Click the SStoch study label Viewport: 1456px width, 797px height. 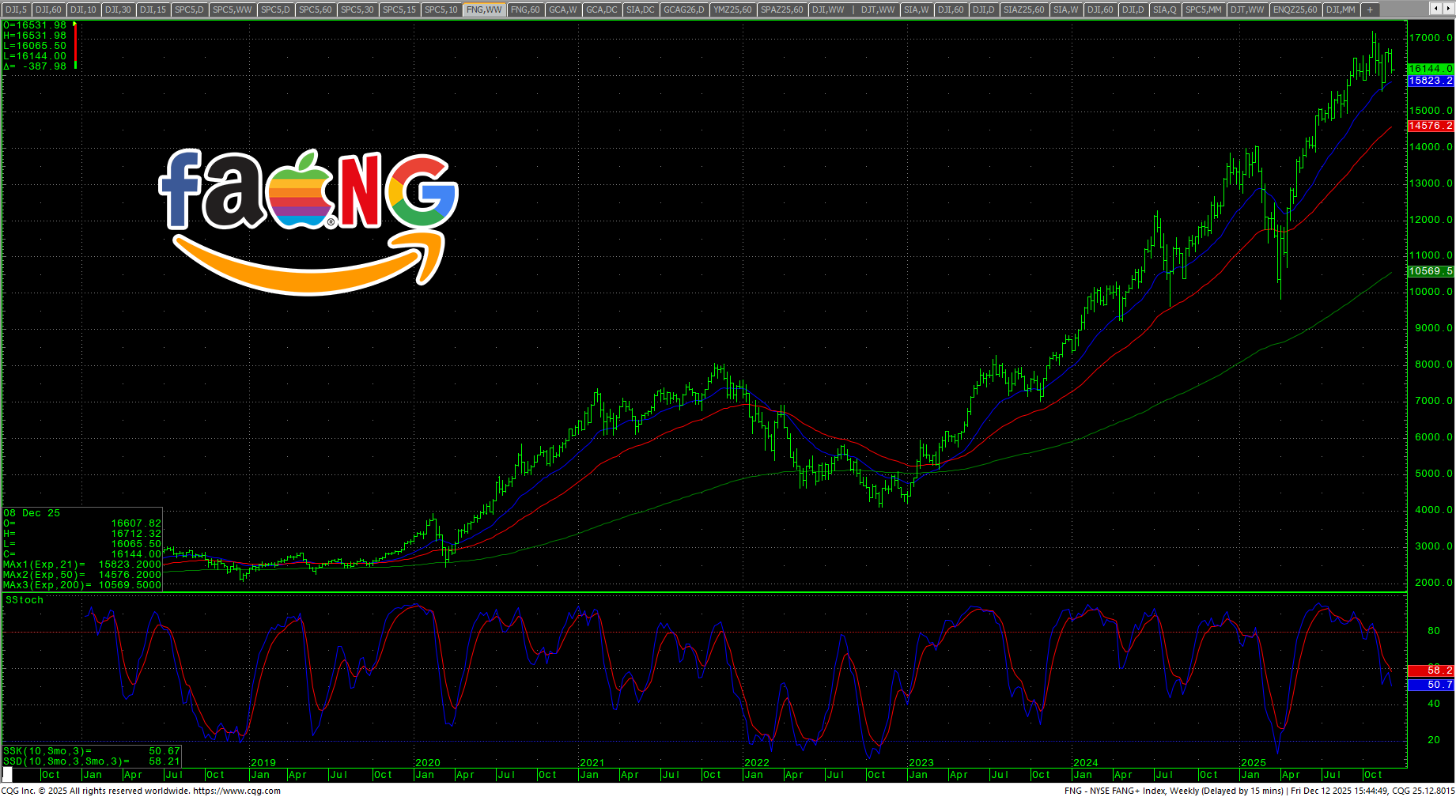click(x=25, y=600)
